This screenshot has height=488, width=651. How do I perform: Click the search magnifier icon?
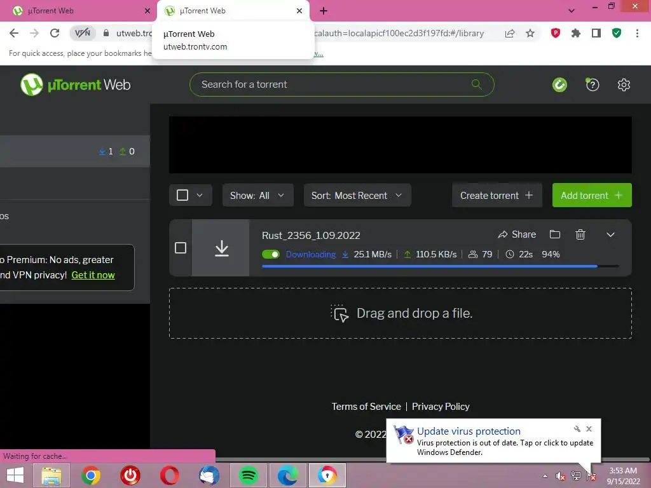click(x=477, y=85)
